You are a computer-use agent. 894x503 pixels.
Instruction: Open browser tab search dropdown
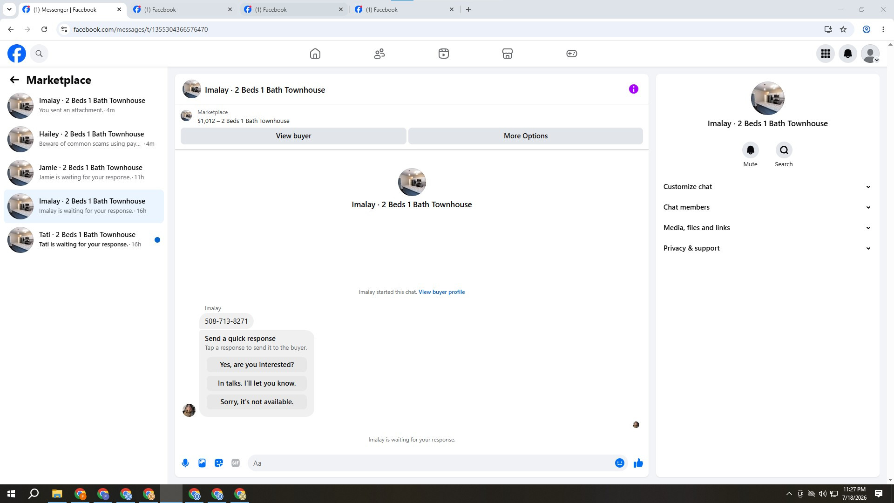pyautogui.click(x=9, y=9)
